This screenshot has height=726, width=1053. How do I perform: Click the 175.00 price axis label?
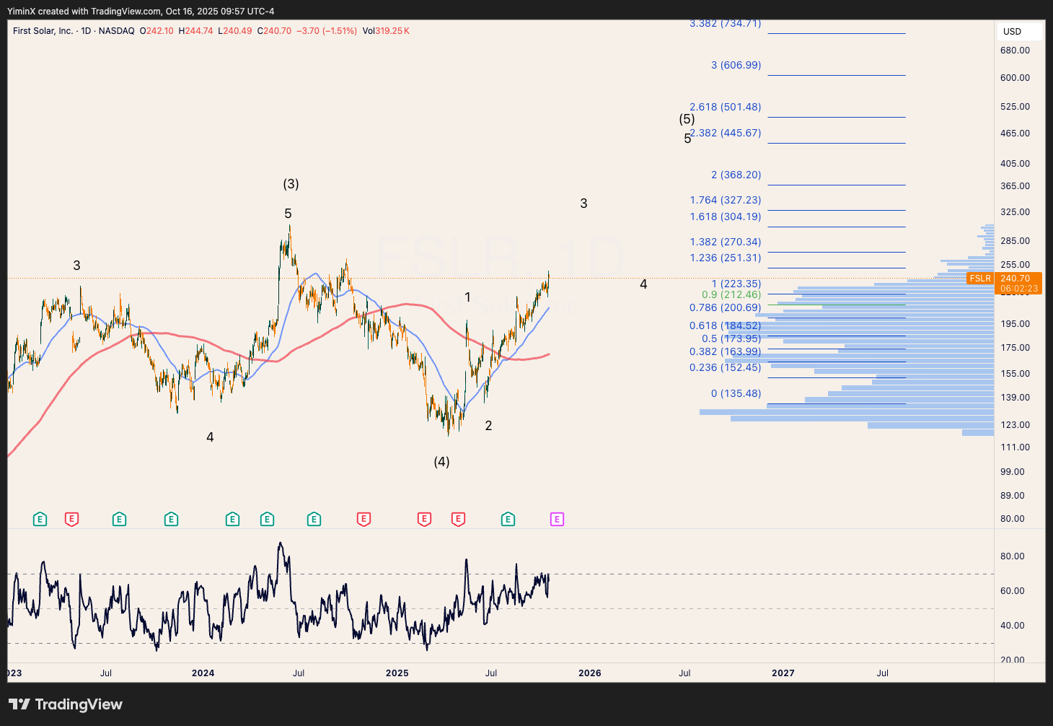1015,348
